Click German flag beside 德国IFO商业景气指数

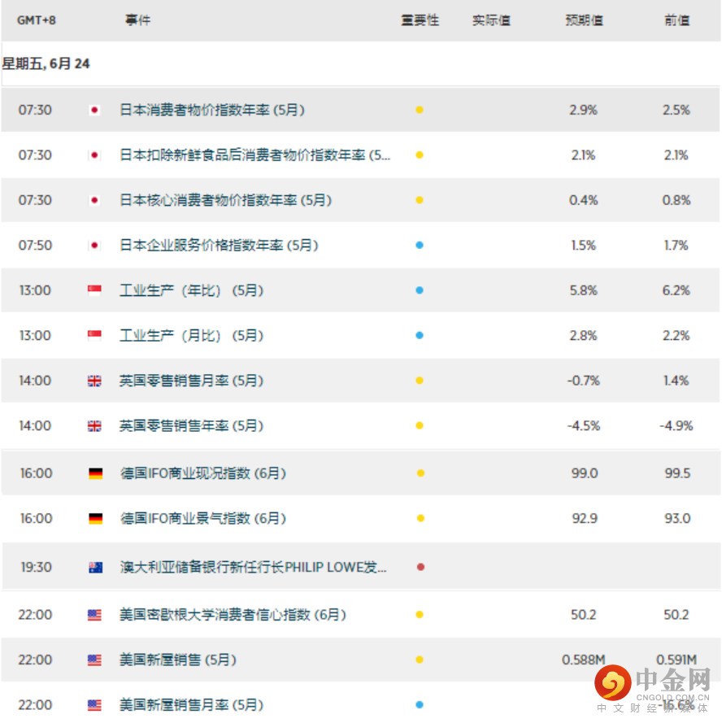(x=95, y=519)
